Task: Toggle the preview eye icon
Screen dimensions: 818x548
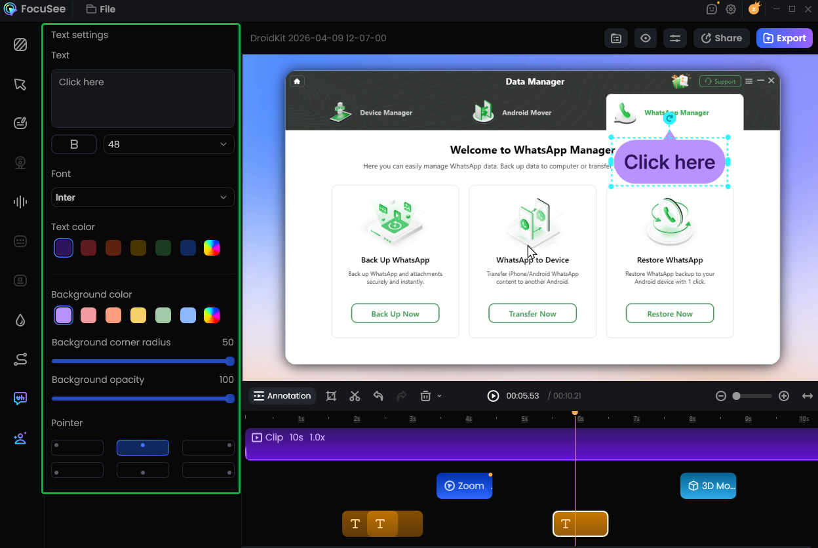Action: (645, 38)
